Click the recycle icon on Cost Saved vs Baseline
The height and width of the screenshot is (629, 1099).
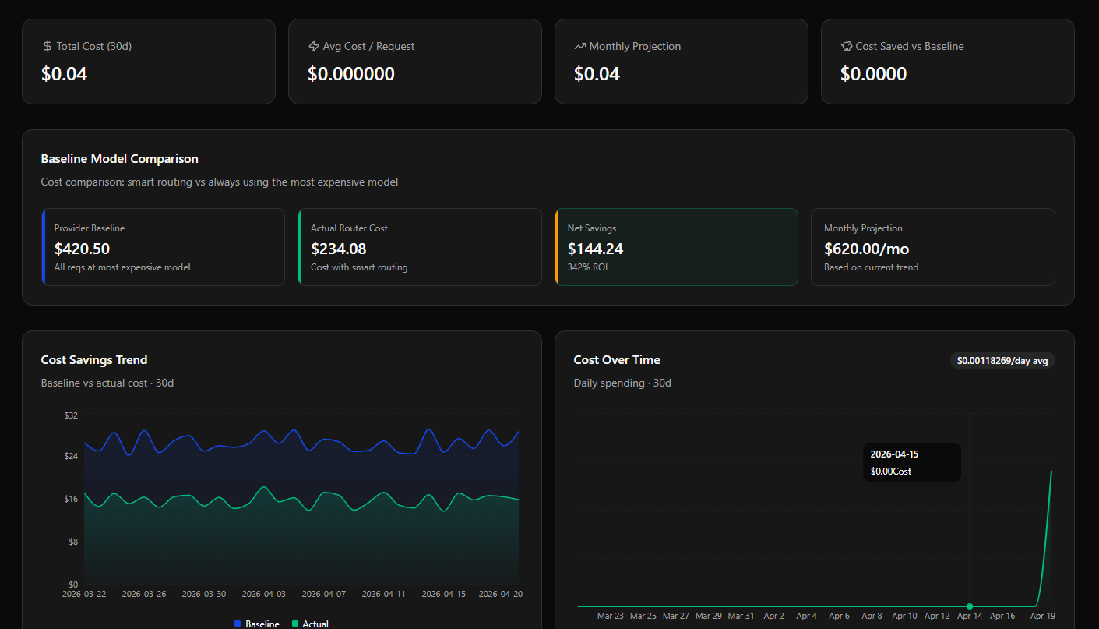[846, 45]
